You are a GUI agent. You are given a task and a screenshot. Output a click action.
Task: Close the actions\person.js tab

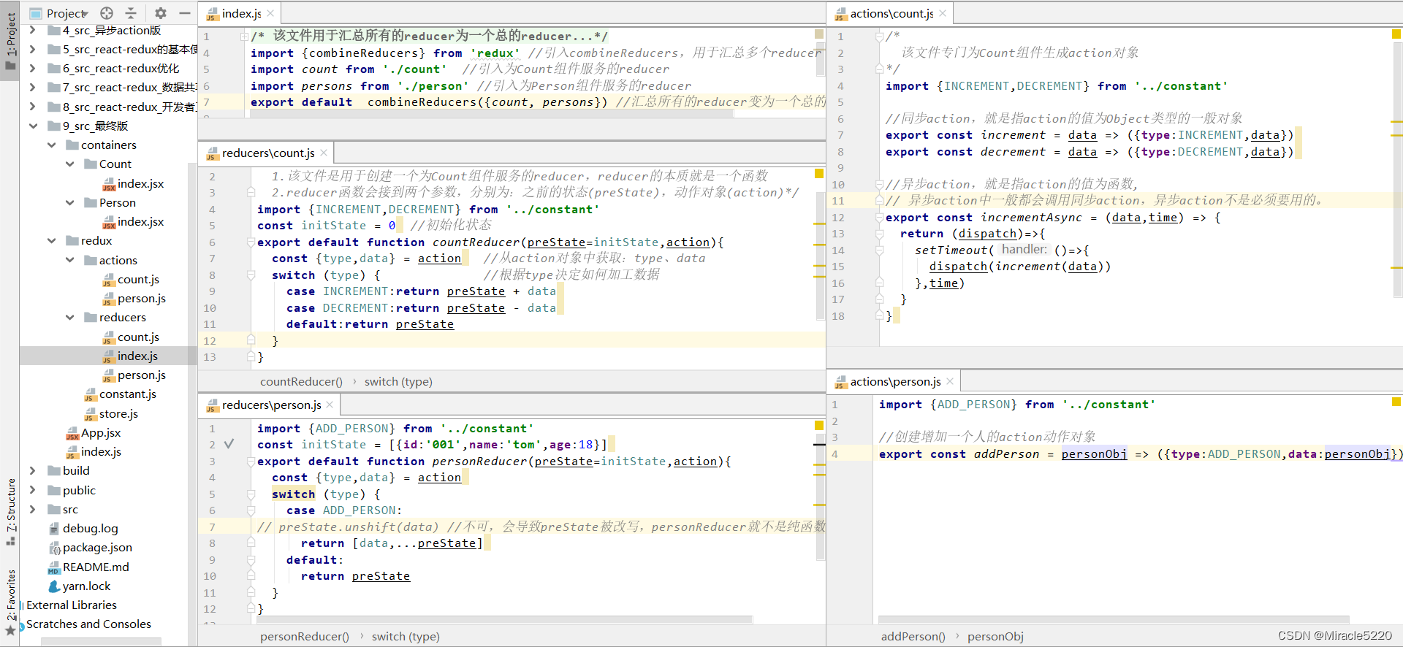pos(950,381)
